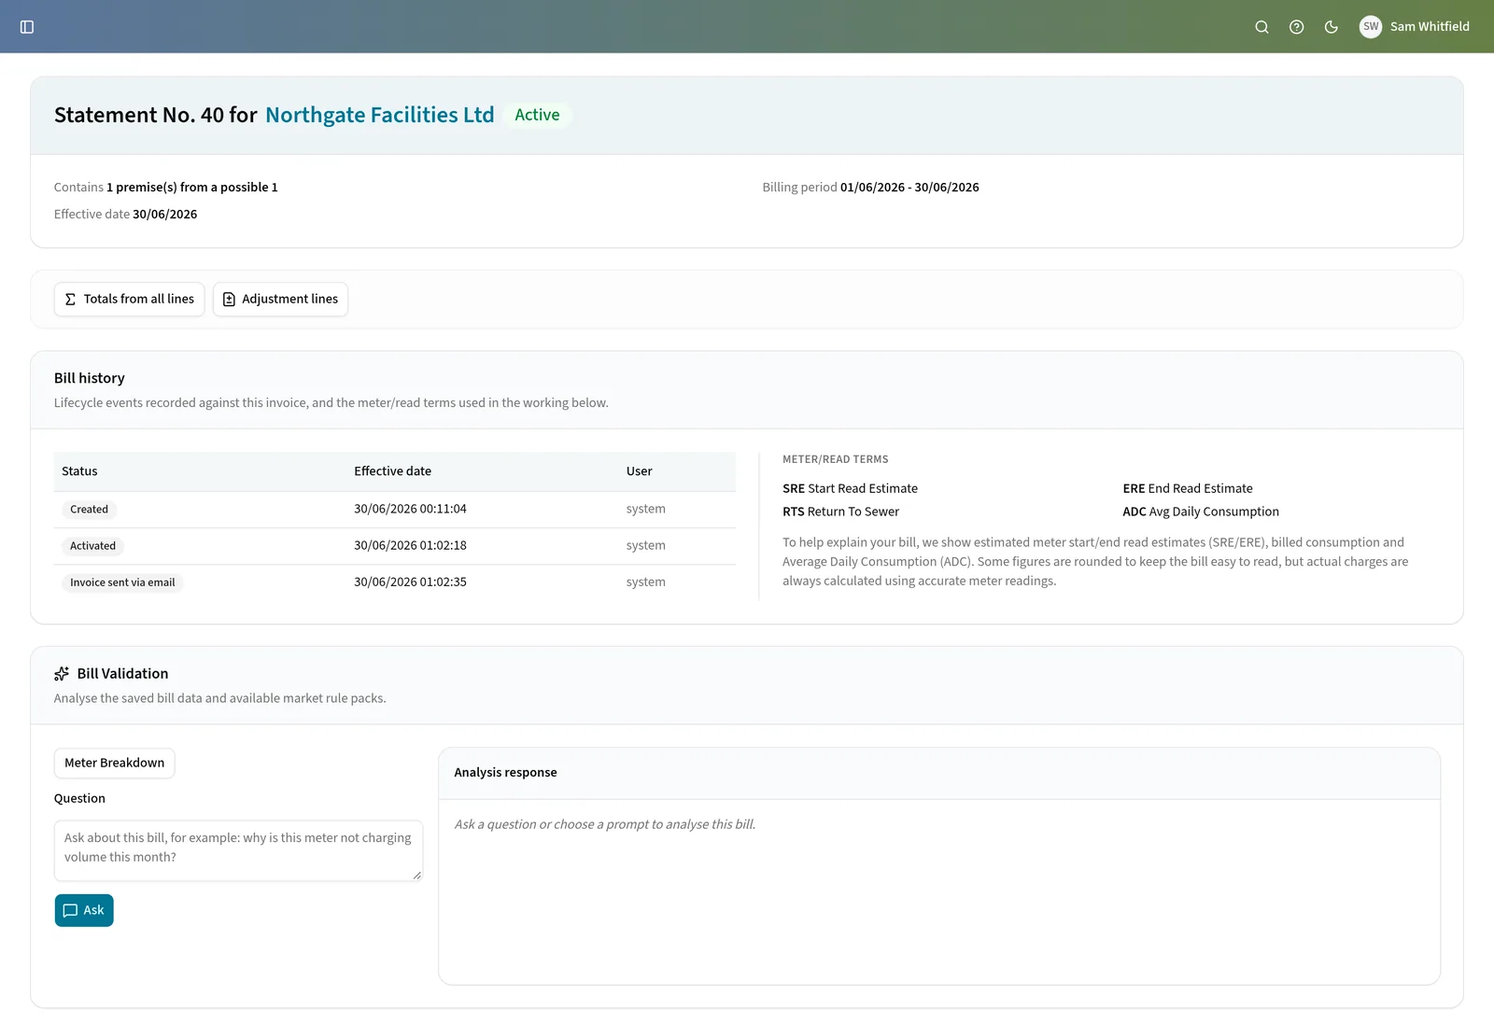
Task: Open the help question-mark icon
Action: click(1296, 27)
